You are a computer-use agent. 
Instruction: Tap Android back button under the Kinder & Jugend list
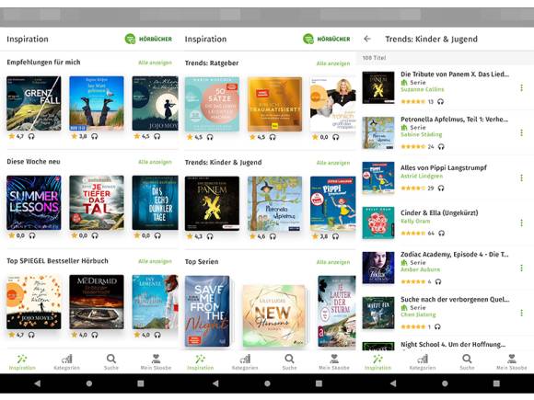pos(393,383)
